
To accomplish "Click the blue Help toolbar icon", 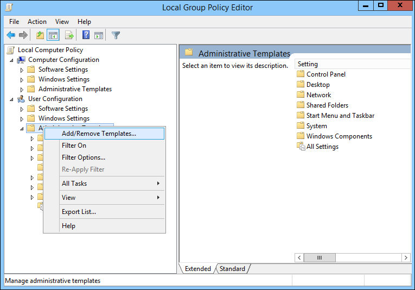I will 86,35.
